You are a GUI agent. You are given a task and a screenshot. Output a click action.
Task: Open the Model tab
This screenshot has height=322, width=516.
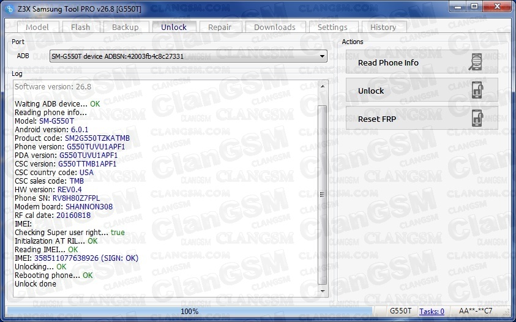tap(37, 28)
